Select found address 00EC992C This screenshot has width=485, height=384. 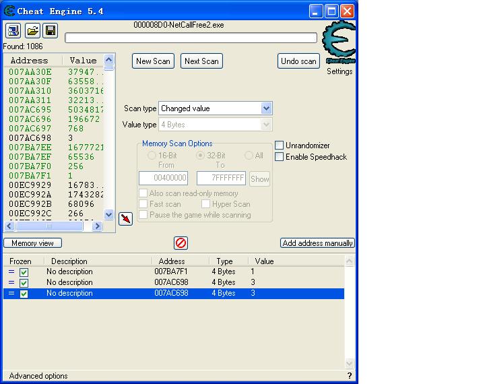click(x=30, y=213)
